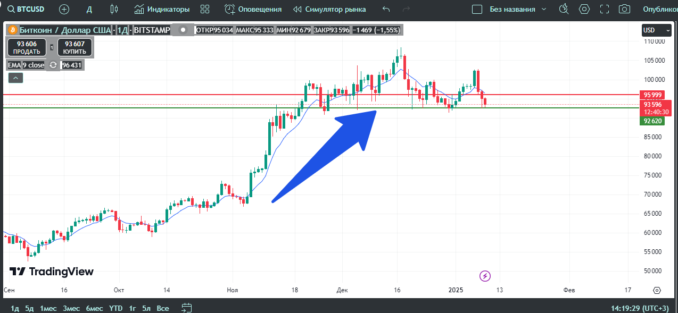Screen dimensions: 678x313
Task: Expand the 'Без названия' layout dropdown
Action: (x=543, y=9)
